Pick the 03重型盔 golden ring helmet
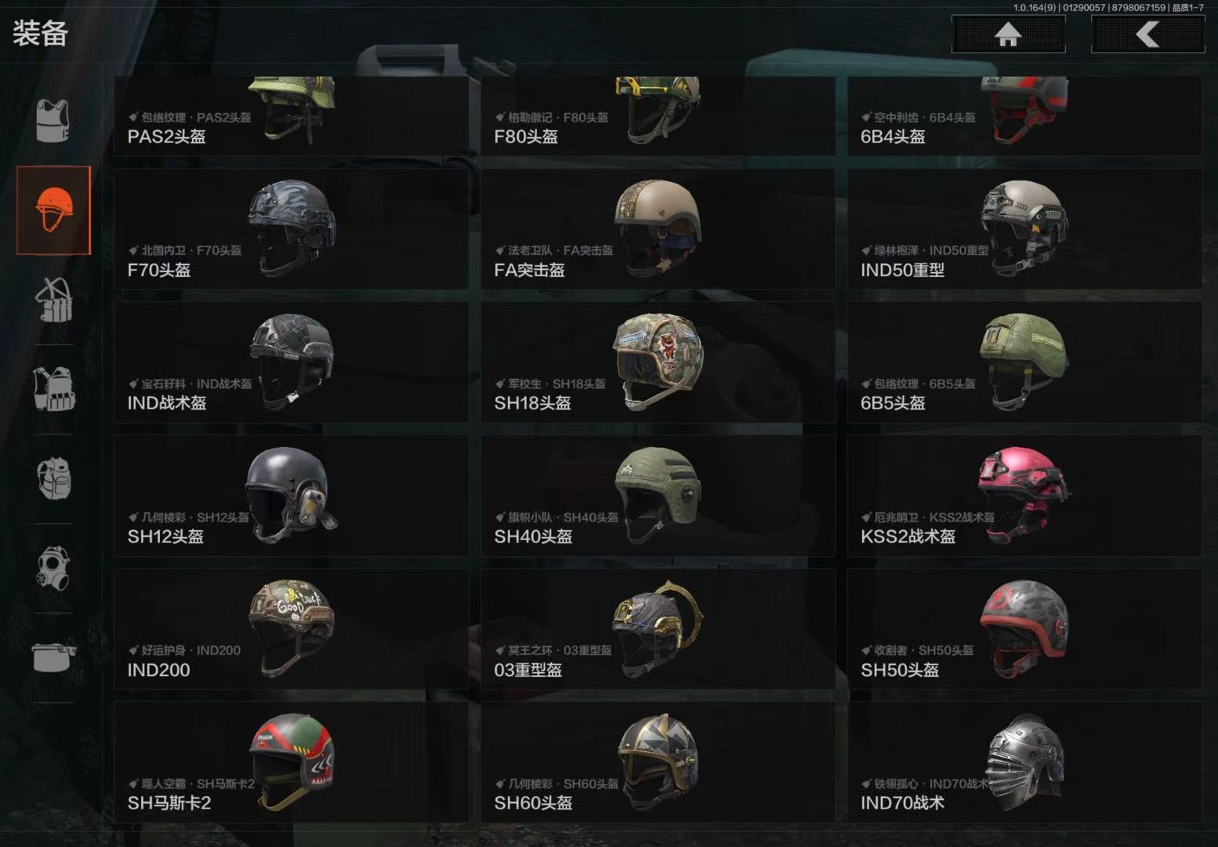The width and height of the screenshot is (1218, 847). (658, 629)
